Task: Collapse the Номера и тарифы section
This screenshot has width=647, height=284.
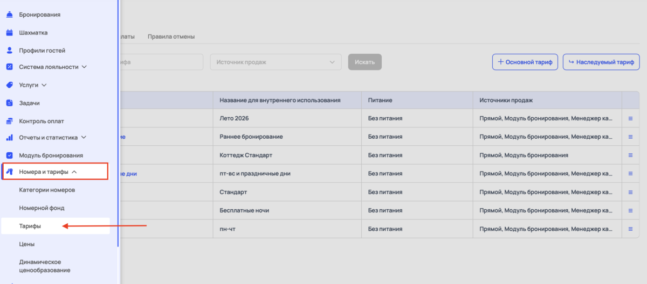Action: pos(74,172)
